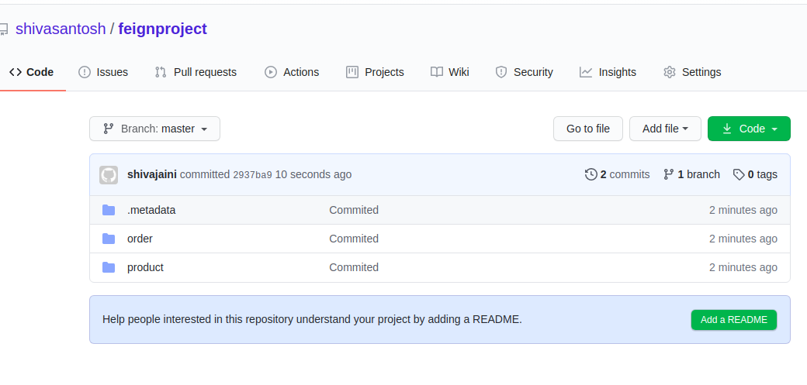The height and width of the screenshot is (385, 807).
Task: Open the Pull requests tab
Action: click(196, 72)
